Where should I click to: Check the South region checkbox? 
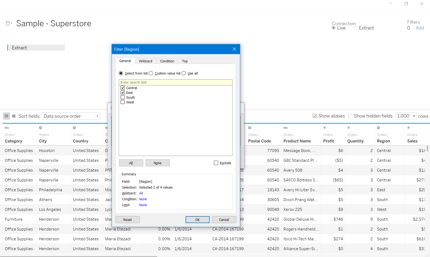[123, 97]
